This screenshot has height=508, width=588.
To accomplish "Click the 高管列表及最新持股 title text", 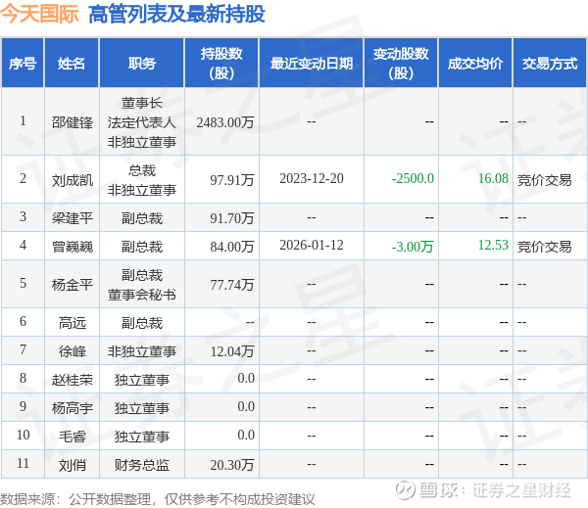I will tap(176, 15).
